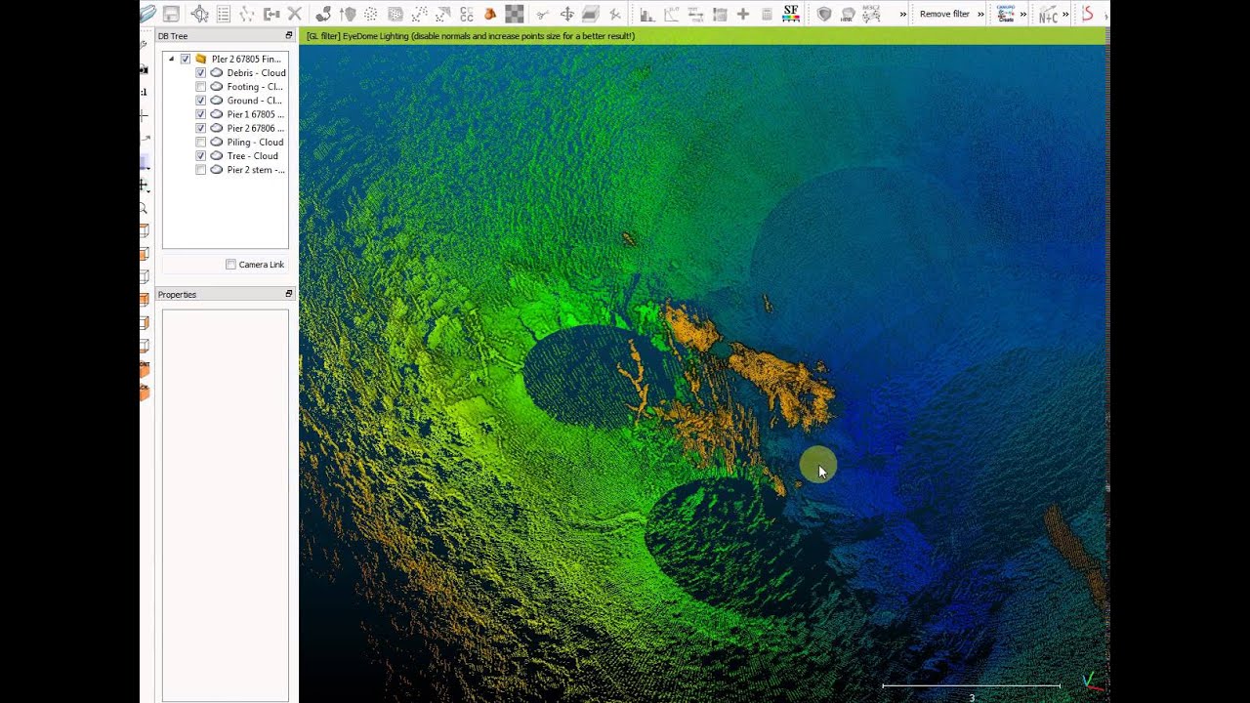
Task: Click the DB Tree panel title
Action: [173, 36]
